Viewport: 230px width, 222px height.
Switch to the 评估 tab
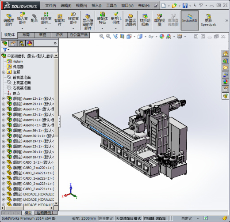point(59,35)
